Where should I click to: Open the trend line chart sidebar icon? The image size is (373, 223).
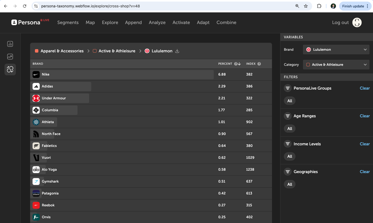[10, 57]
